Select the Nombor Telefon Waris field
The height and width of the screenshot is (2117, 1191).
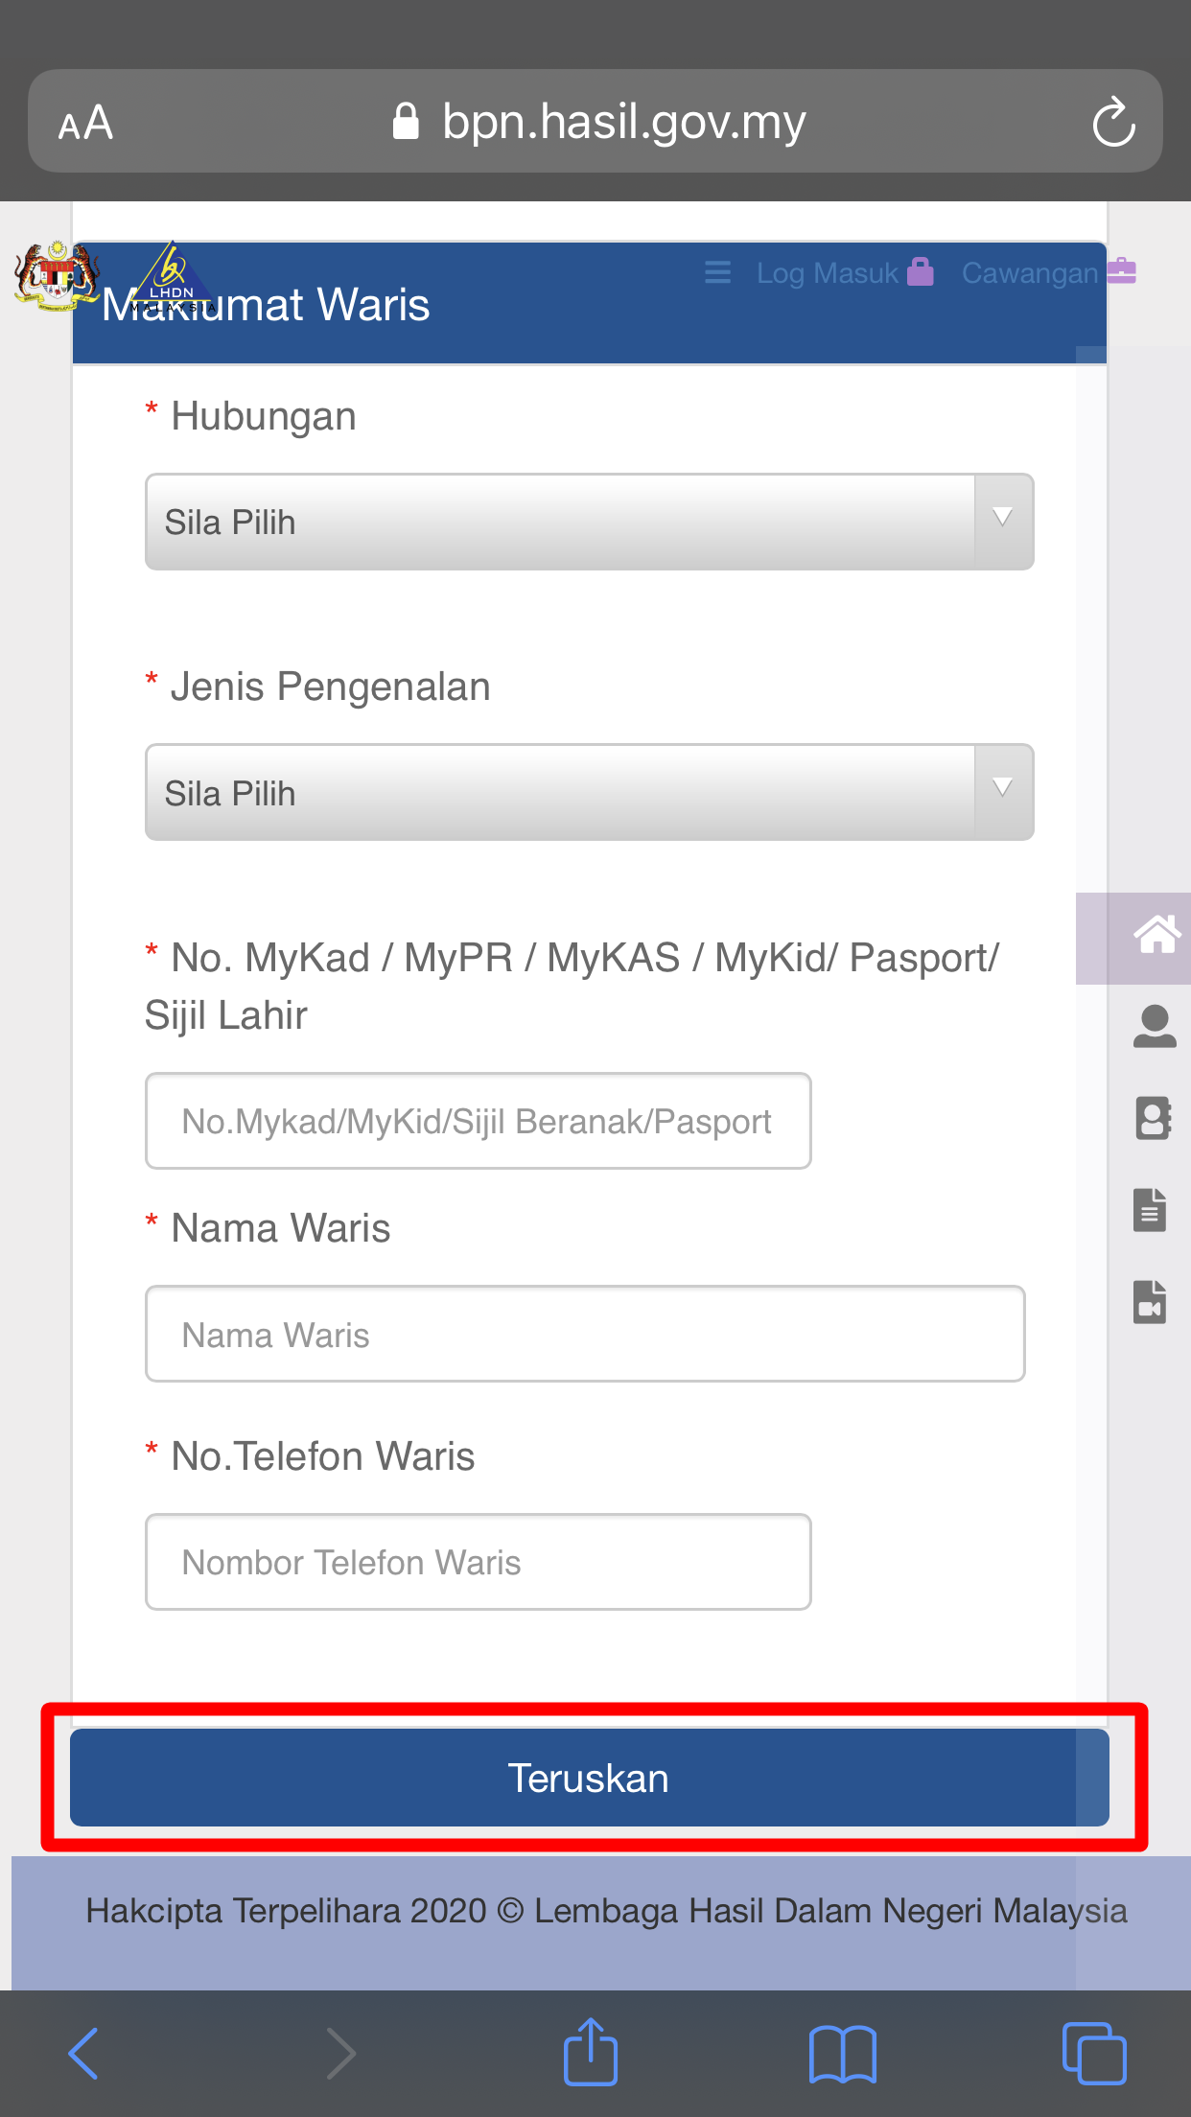point(478,1562)
